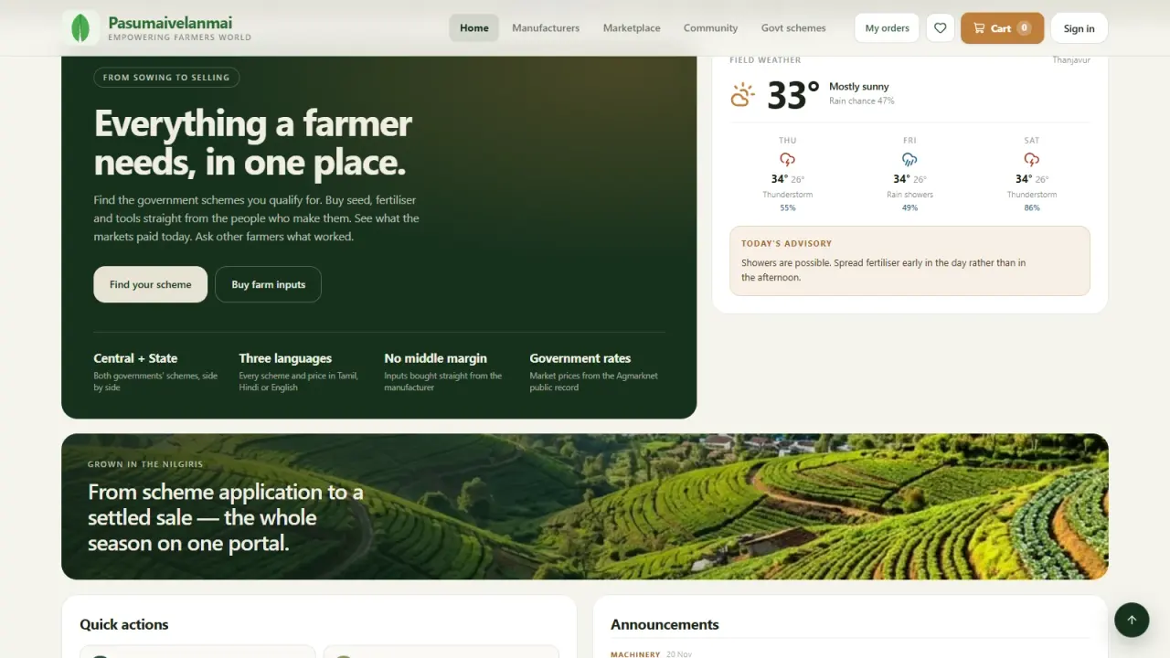Open the wishlist heart icon
The width and height of the screenshot is (1170, 658).
tap(940, 28)
